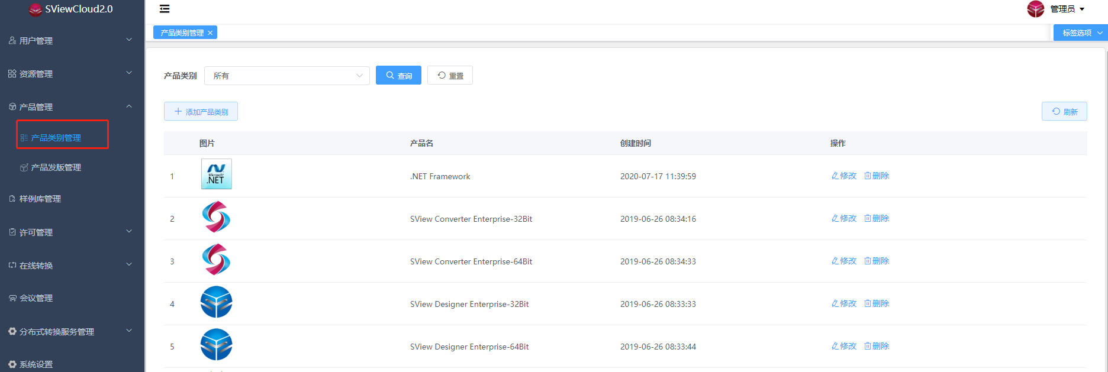Expand the 分布式转换服务管理 menu

[x=72, y=331]
